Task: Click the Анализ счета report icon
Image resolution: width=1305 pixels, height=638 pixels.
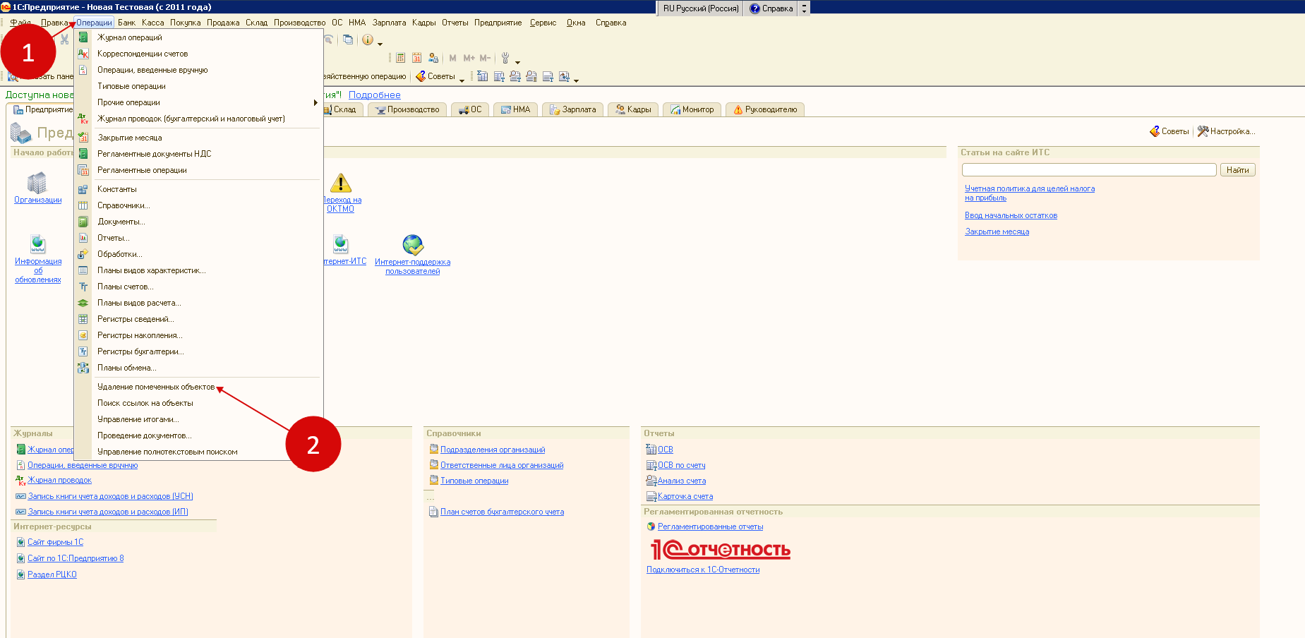Action: [651, 481]
